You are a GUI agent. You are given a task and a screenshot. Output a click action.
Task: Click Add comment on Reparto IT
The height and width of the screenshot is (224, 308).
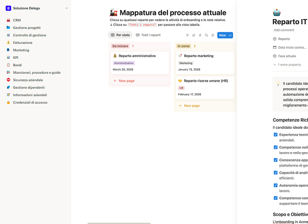click(284, 30)
